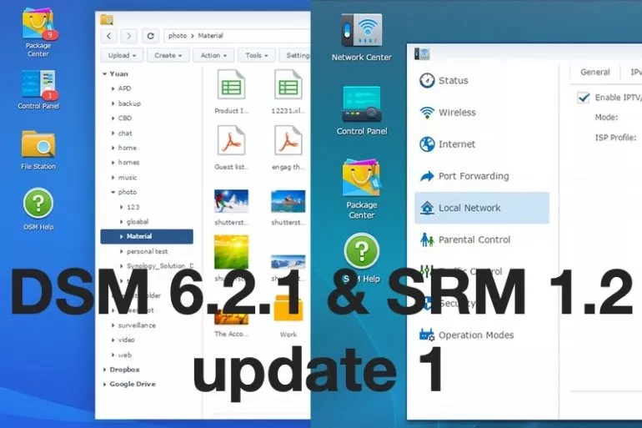Open the Action dropdown
The image size is (642, 428).
213,55
